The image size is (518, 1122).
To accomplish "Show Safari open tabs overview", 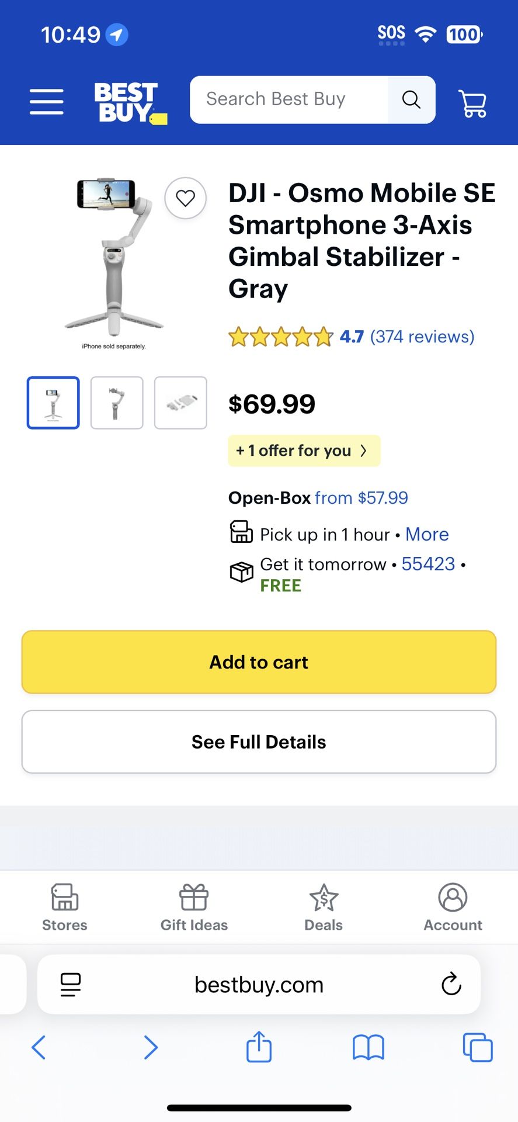I will [477, 1047].
